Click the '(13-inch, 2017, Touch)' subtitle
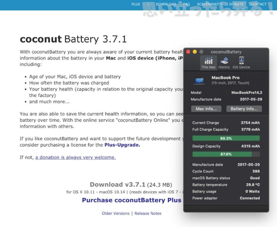 pyautogui.click(x=230, y=83)
